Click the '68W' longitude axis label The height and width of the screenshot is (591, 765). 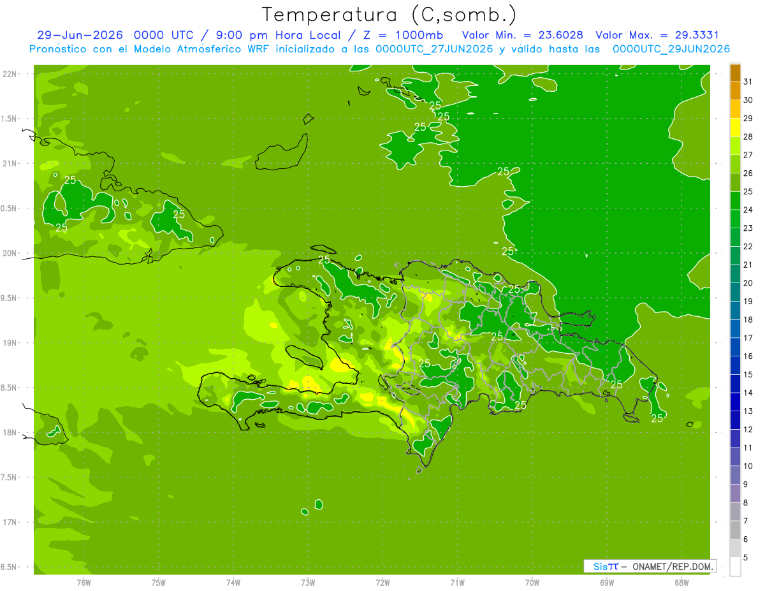681,583
